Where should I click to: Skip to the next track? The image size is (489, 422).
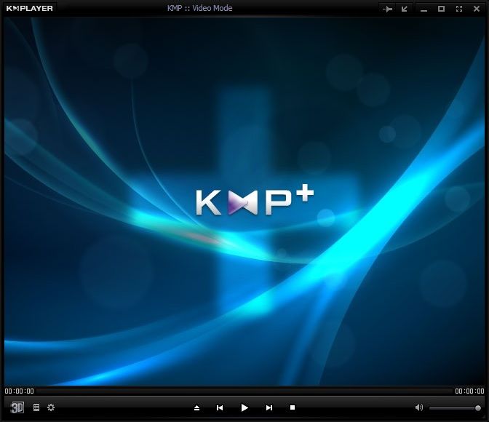click(x=269, y=407)
